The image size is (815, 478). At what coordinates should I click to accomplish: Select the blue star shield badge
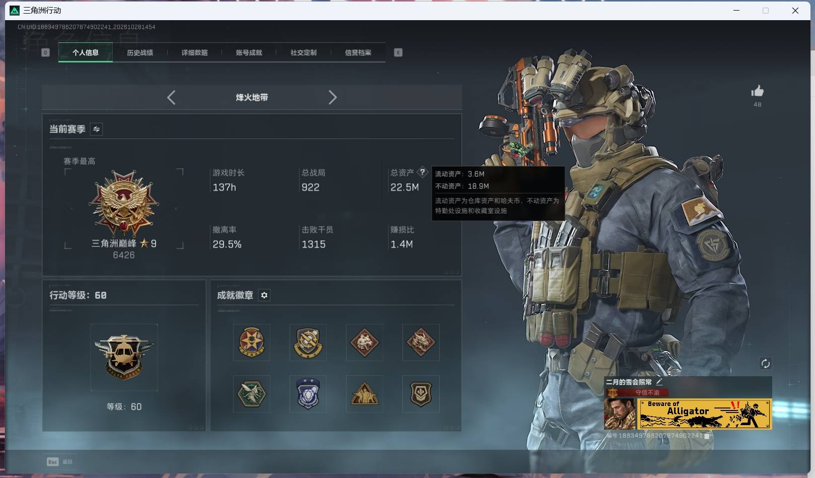coord(308,393)
